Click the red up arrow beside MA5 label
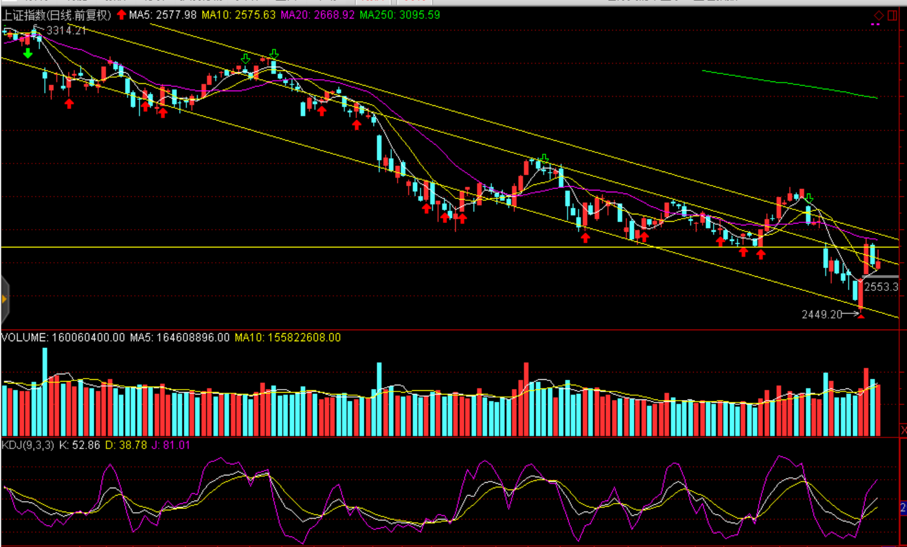Image resolution: width=907 pixels, height=547 pixels. point(121,15)
